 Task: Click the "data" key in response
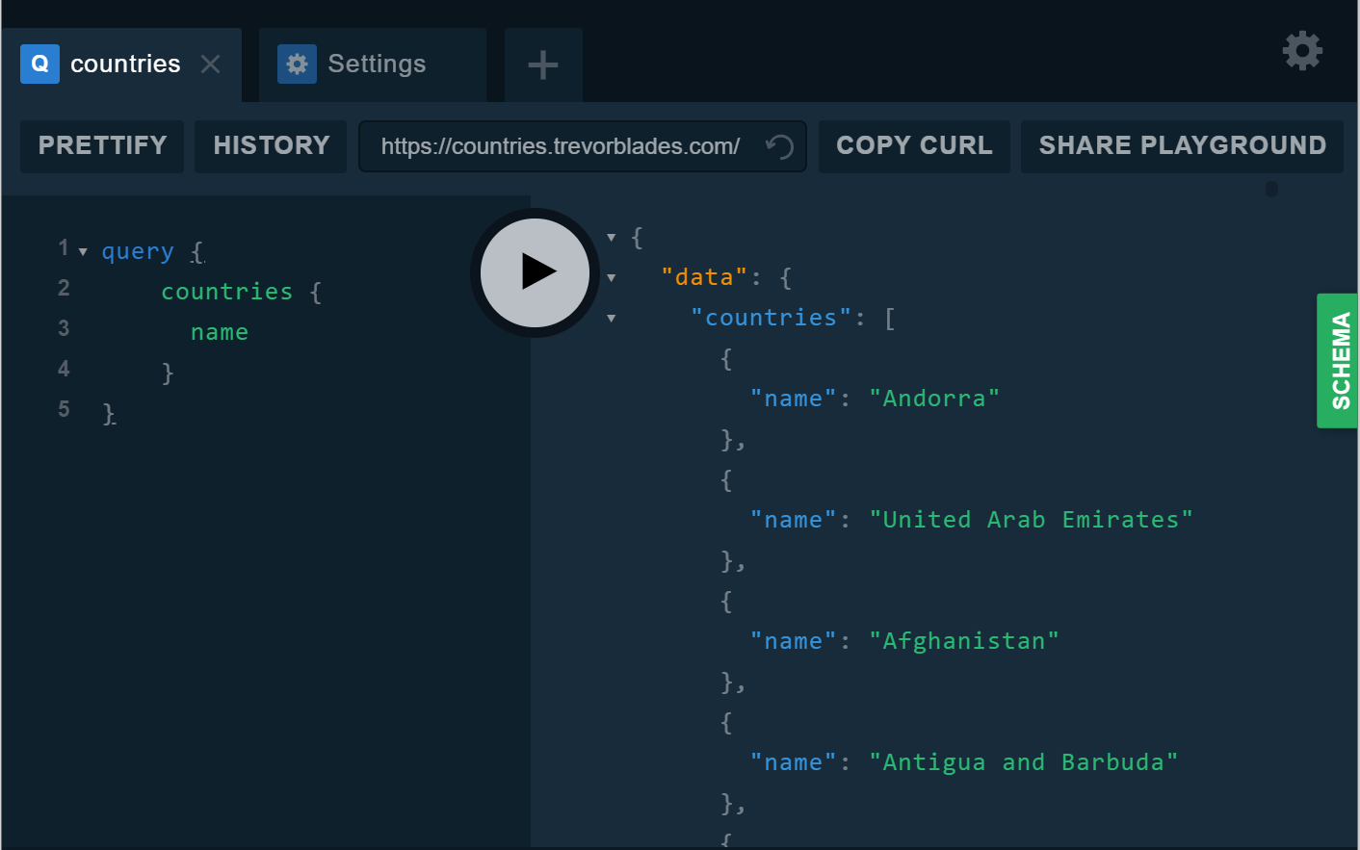click(704, 277)
